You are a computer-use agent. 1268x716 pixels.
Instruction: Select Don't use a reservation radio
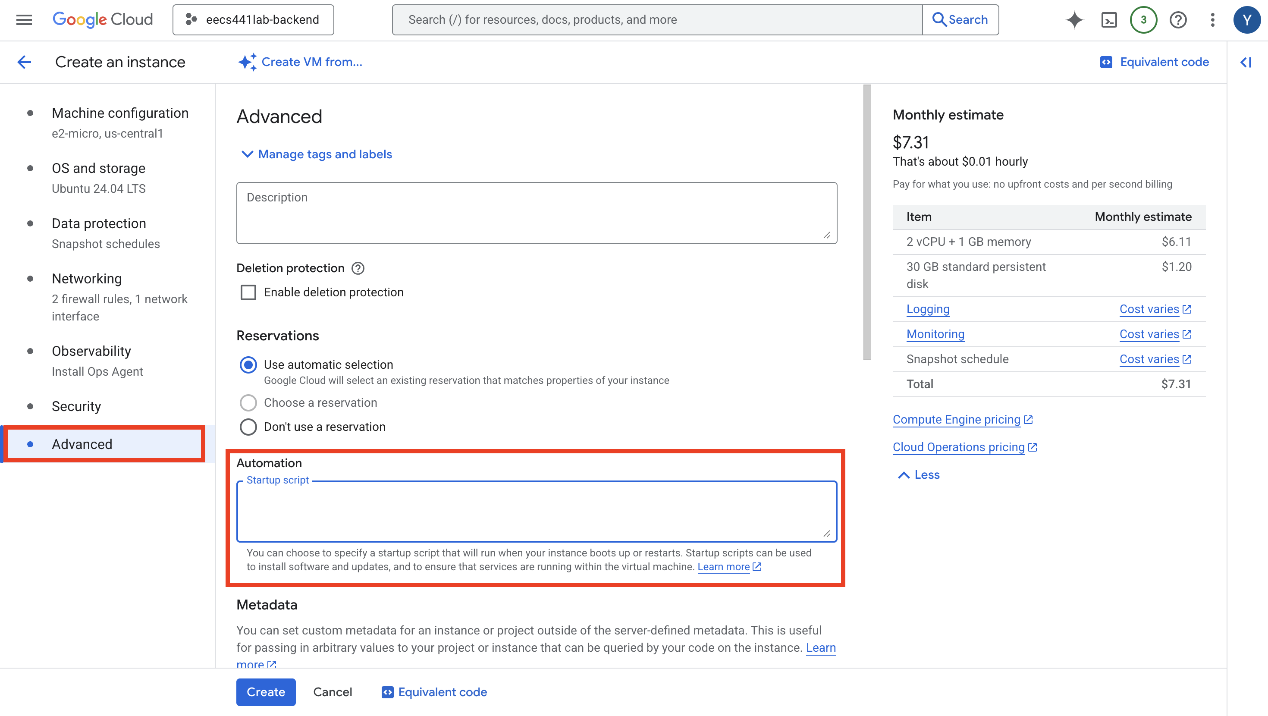point(248,427)
